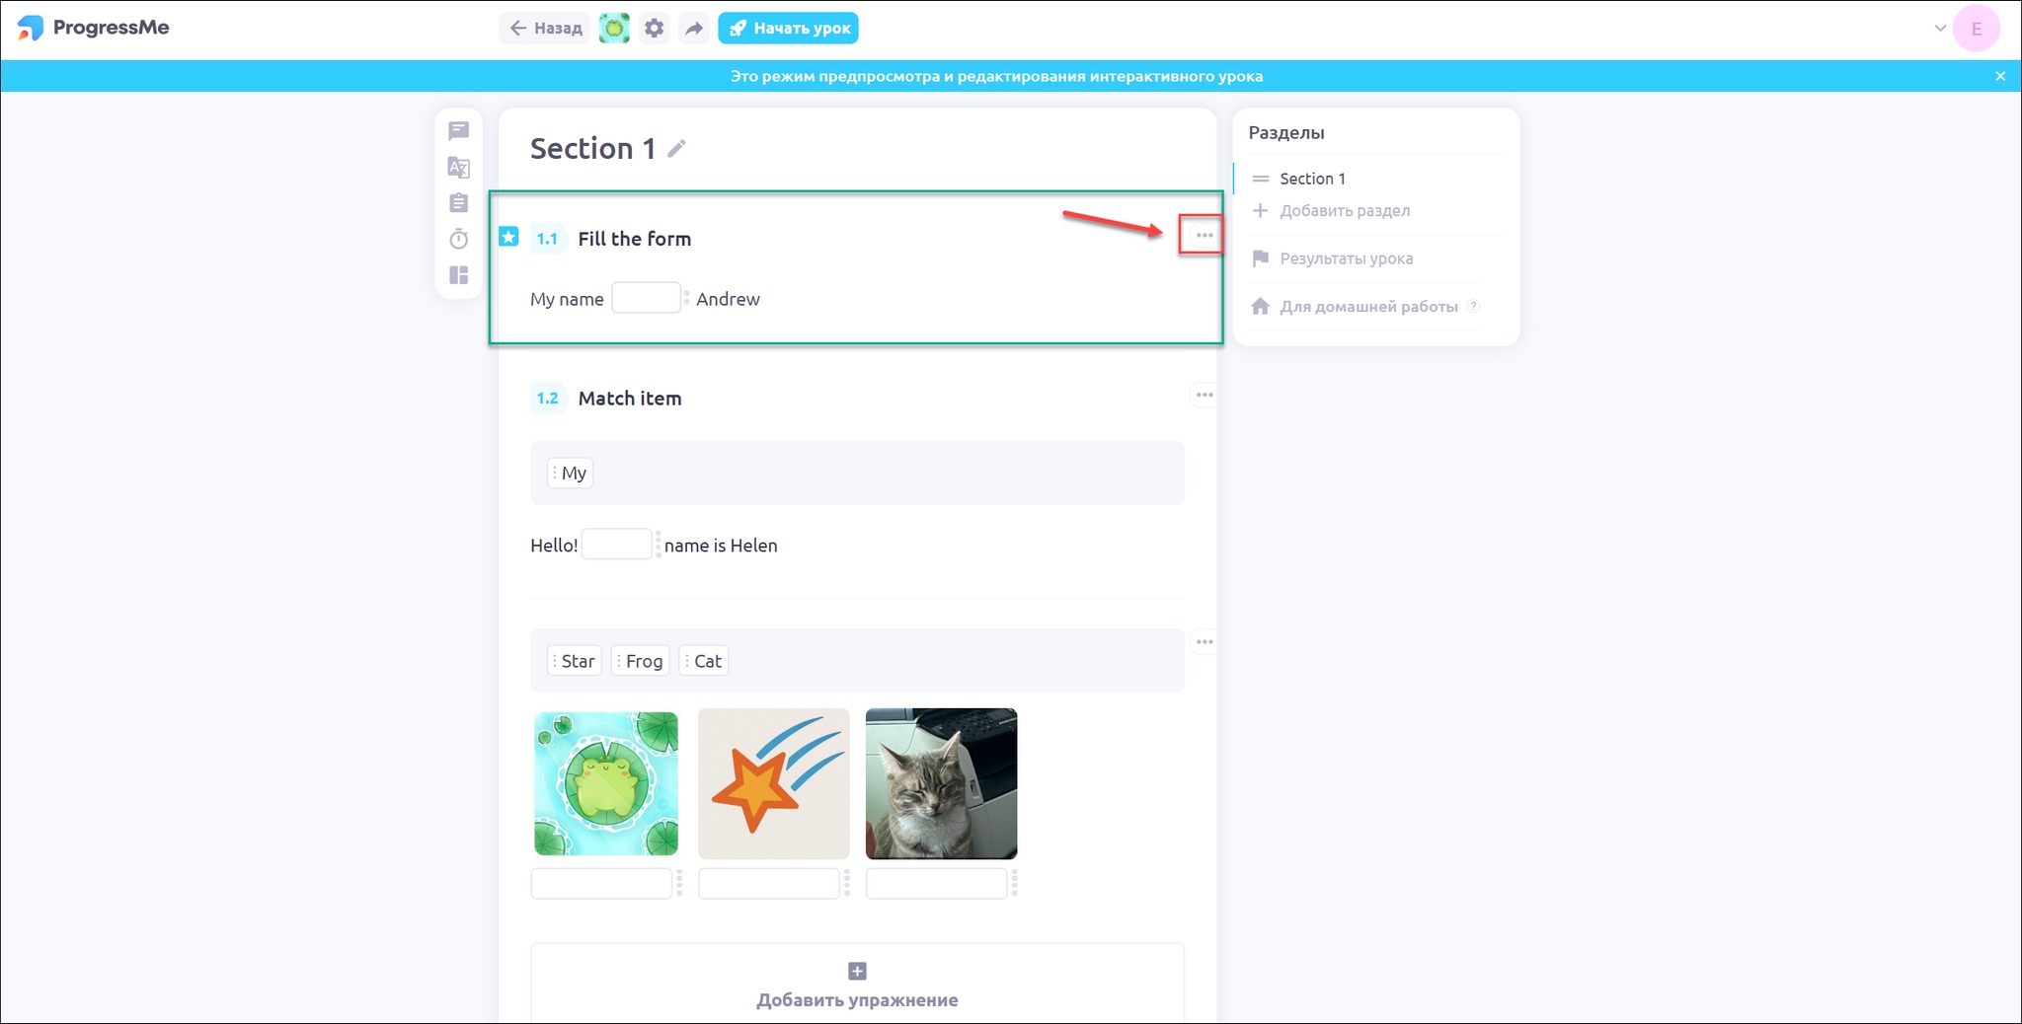Select the My word chip
The height and width of the screenshot is (1024, 2022).
(569, 473)
